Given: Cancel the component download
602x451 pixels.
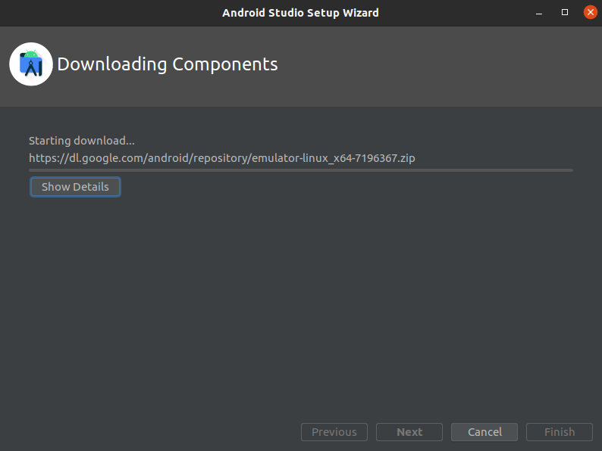Looking at the screenshot, I should pos(484,432).
